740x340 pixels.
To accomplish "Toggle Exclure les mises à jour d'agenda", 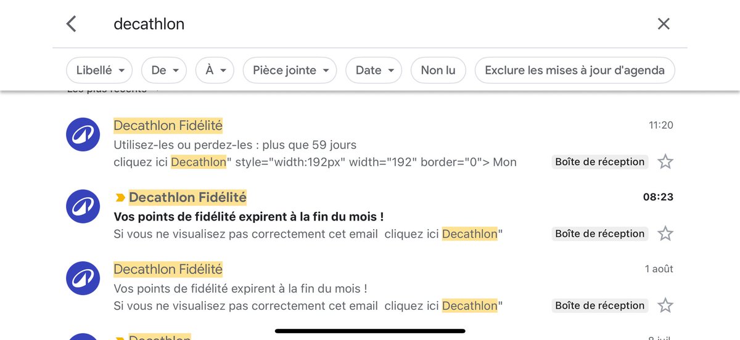I will 575,70.
